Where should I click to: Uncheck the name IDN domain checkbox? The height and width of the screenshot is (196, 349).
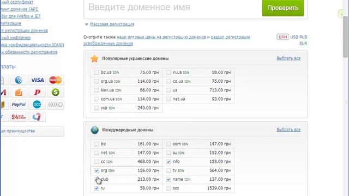[169, 180]
